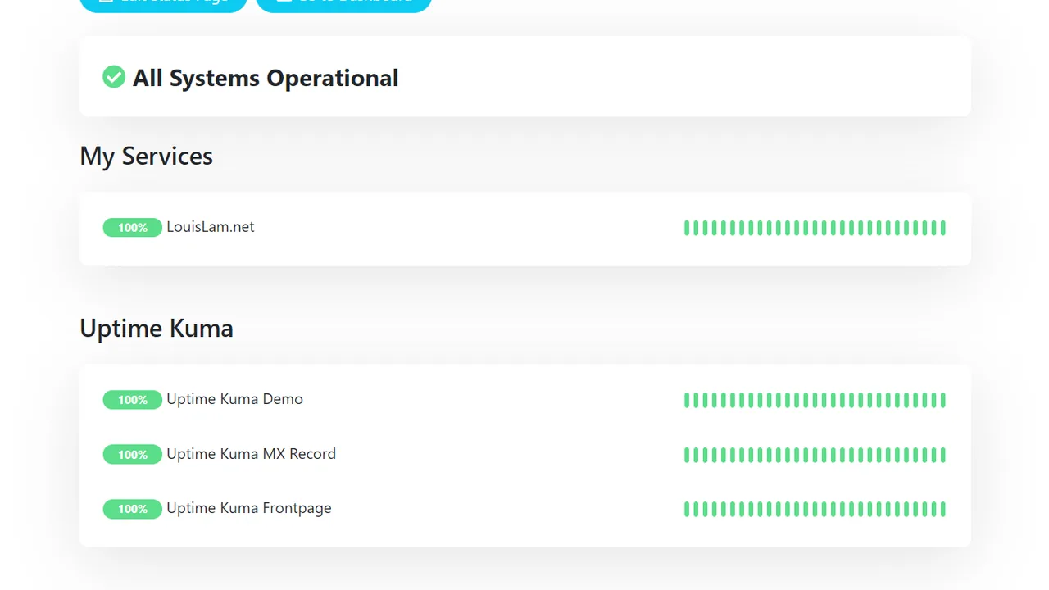Click the 100% badge for LouisLam.net
The image size is (1049, 590).
tap(132, 228)
